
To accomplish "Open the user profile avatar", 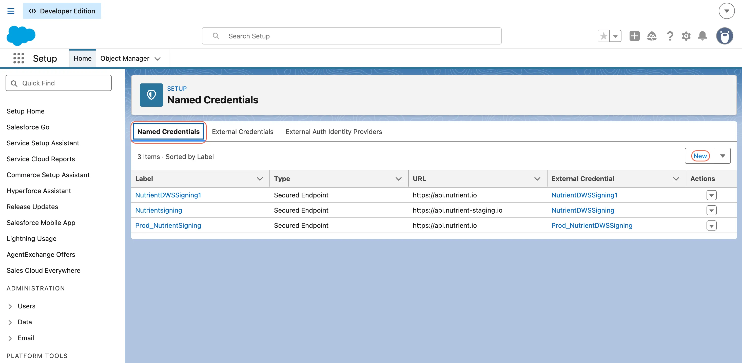I will coord(725,36).
